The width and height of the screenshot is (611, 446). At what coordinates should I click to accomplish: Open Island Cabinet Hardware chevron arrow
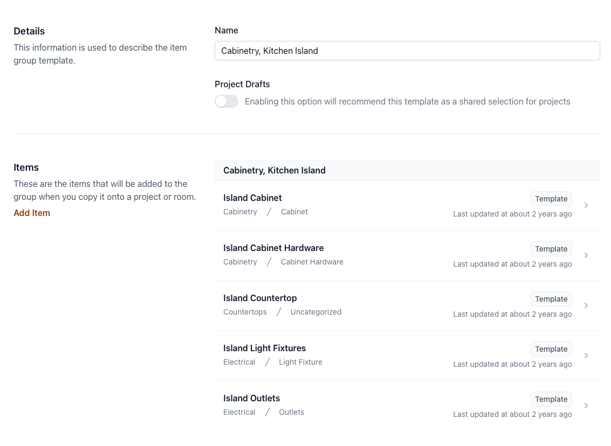586,255
